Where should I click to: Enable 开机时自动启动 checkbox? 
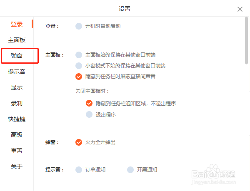[x=79, y=26]
